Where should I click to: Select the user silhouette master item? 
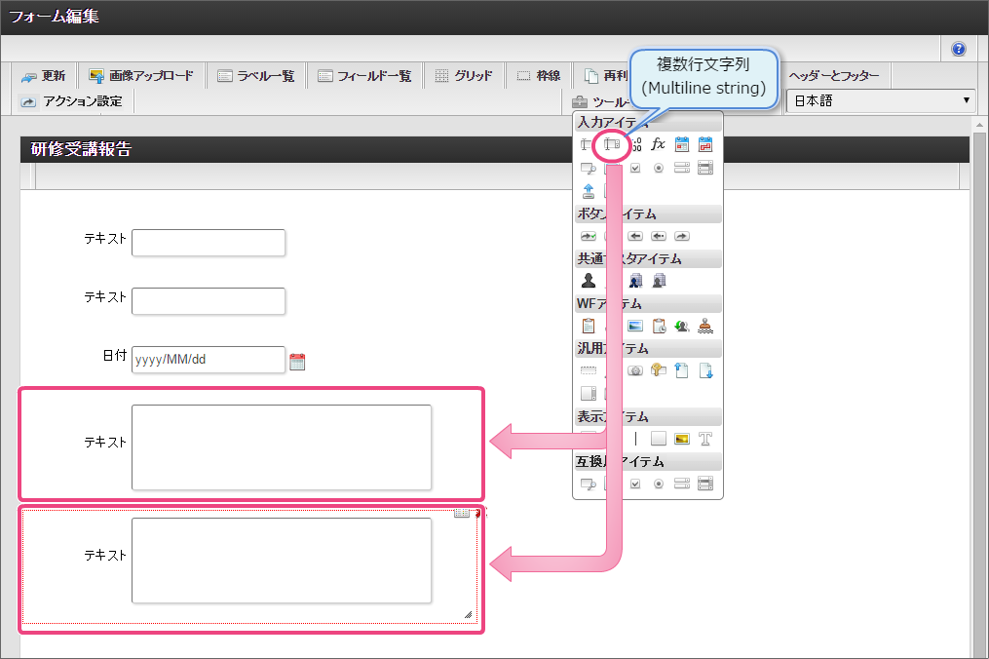(x=588, y=281)
